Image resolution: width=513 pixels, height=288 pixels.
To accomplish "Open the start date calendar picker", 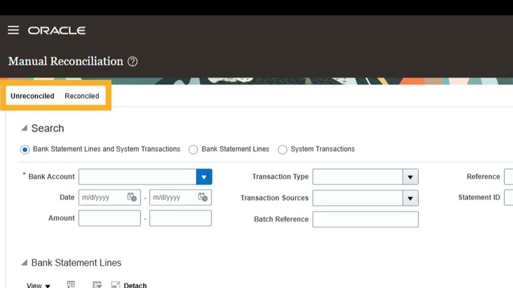I will click(x=132, y=197).
